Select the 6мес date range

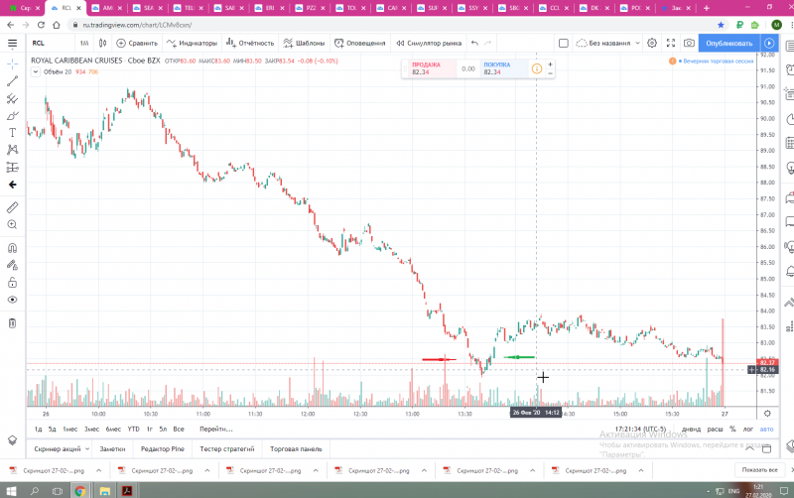pos(113,430)
